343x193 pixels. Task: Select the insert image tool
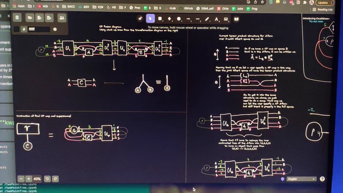coord(226,19)
